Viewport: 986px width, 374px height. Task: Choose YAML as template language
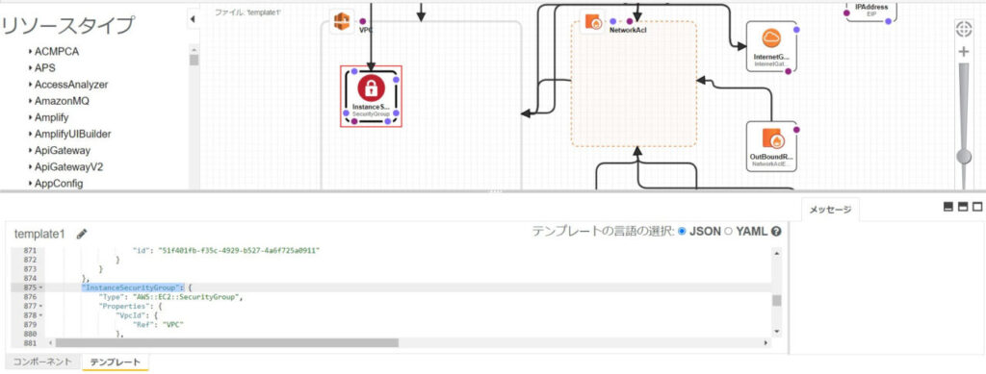729,231
